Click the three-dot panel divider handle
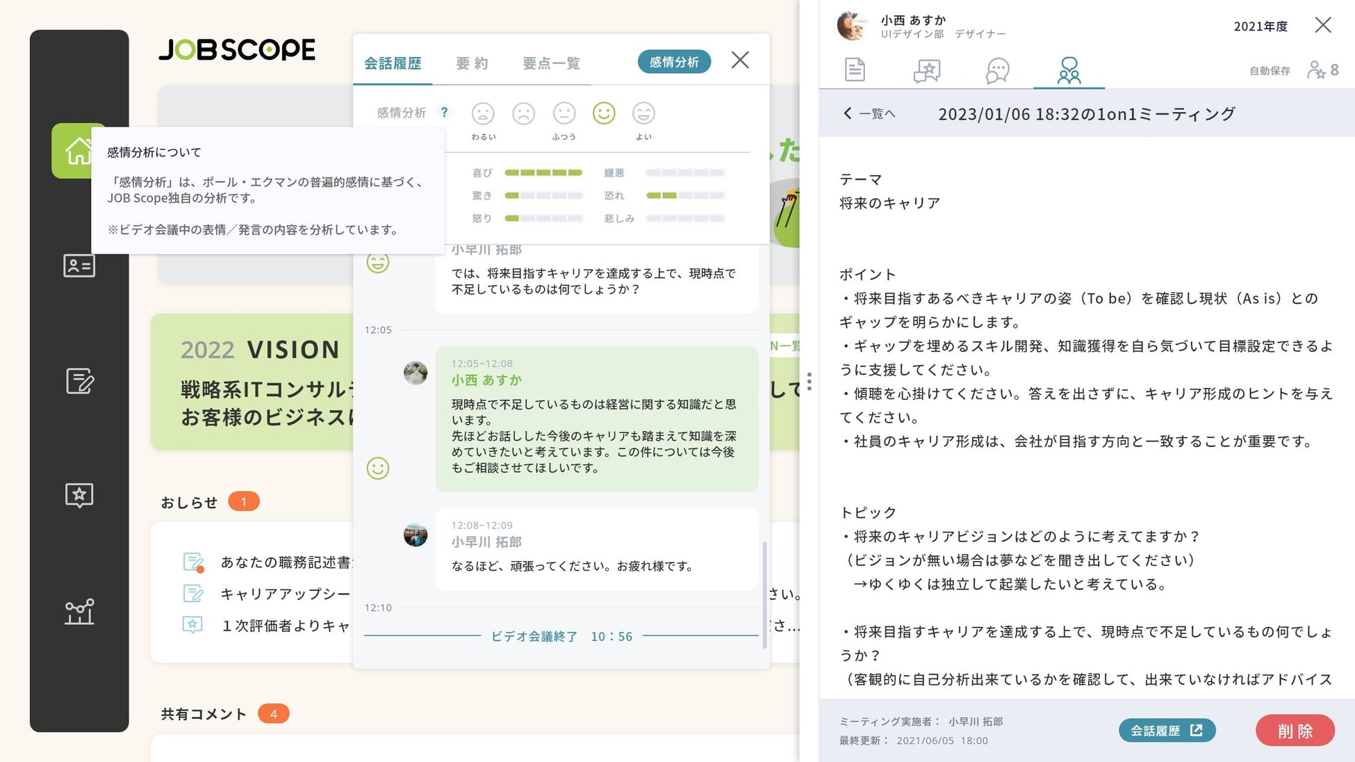The image size is (1355, 762). click(x=809, y=381)
